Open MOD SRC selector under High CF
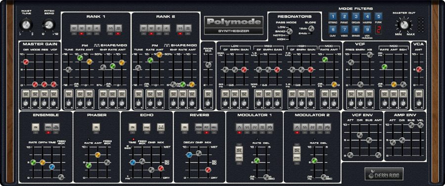Image resolution: width=445 pixels, height=186 pixels. 292,93
